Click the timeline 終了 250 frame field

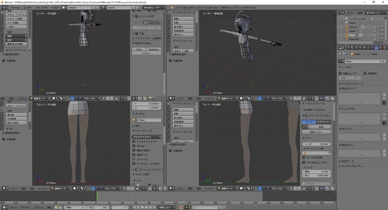(x=99, y=207)
